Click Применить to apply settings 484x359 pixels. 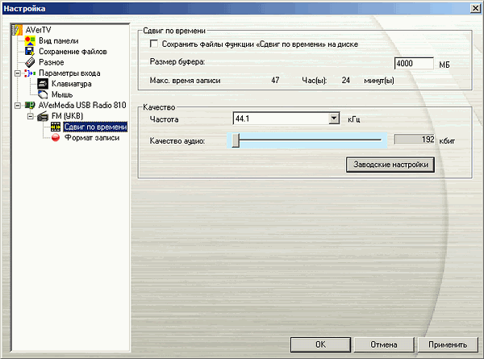448,344
